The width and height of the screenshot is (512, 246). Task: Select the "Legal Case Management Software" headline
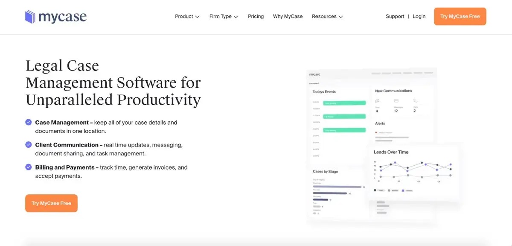pyautogui.click(x=113, y=83)
